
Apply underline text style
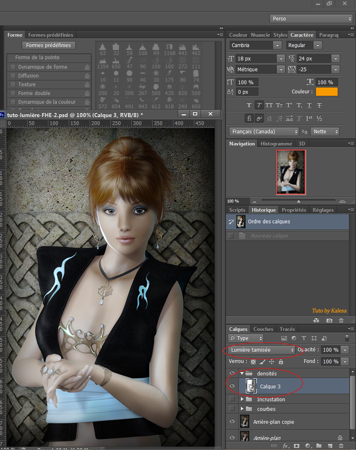point(309,105)
